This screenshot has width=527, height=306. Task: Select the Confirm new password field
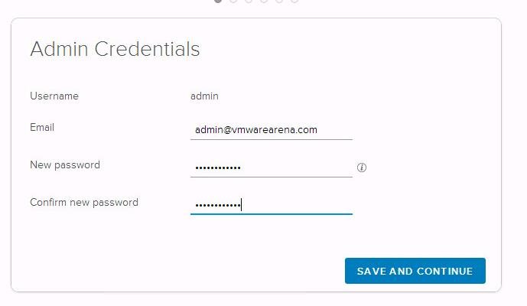tap(271, 204)
